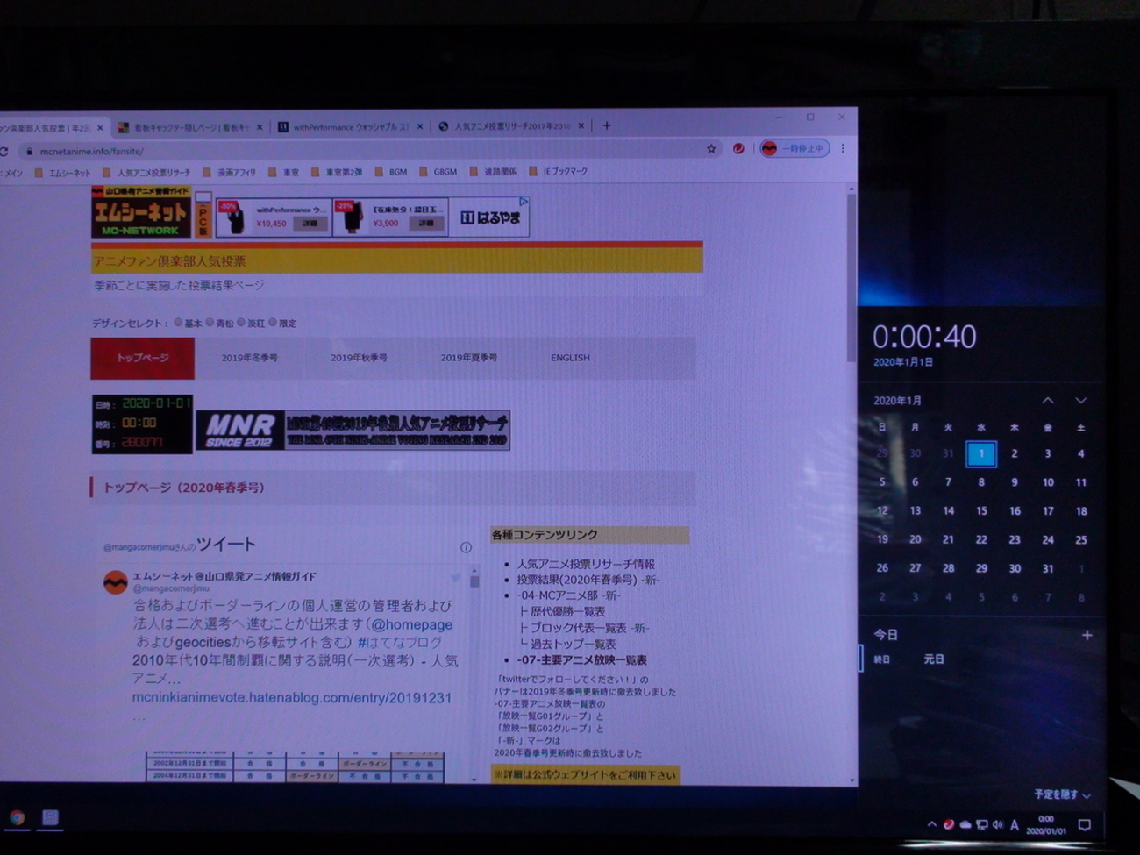Click the Chrome address bar URL

pos(92,152)
